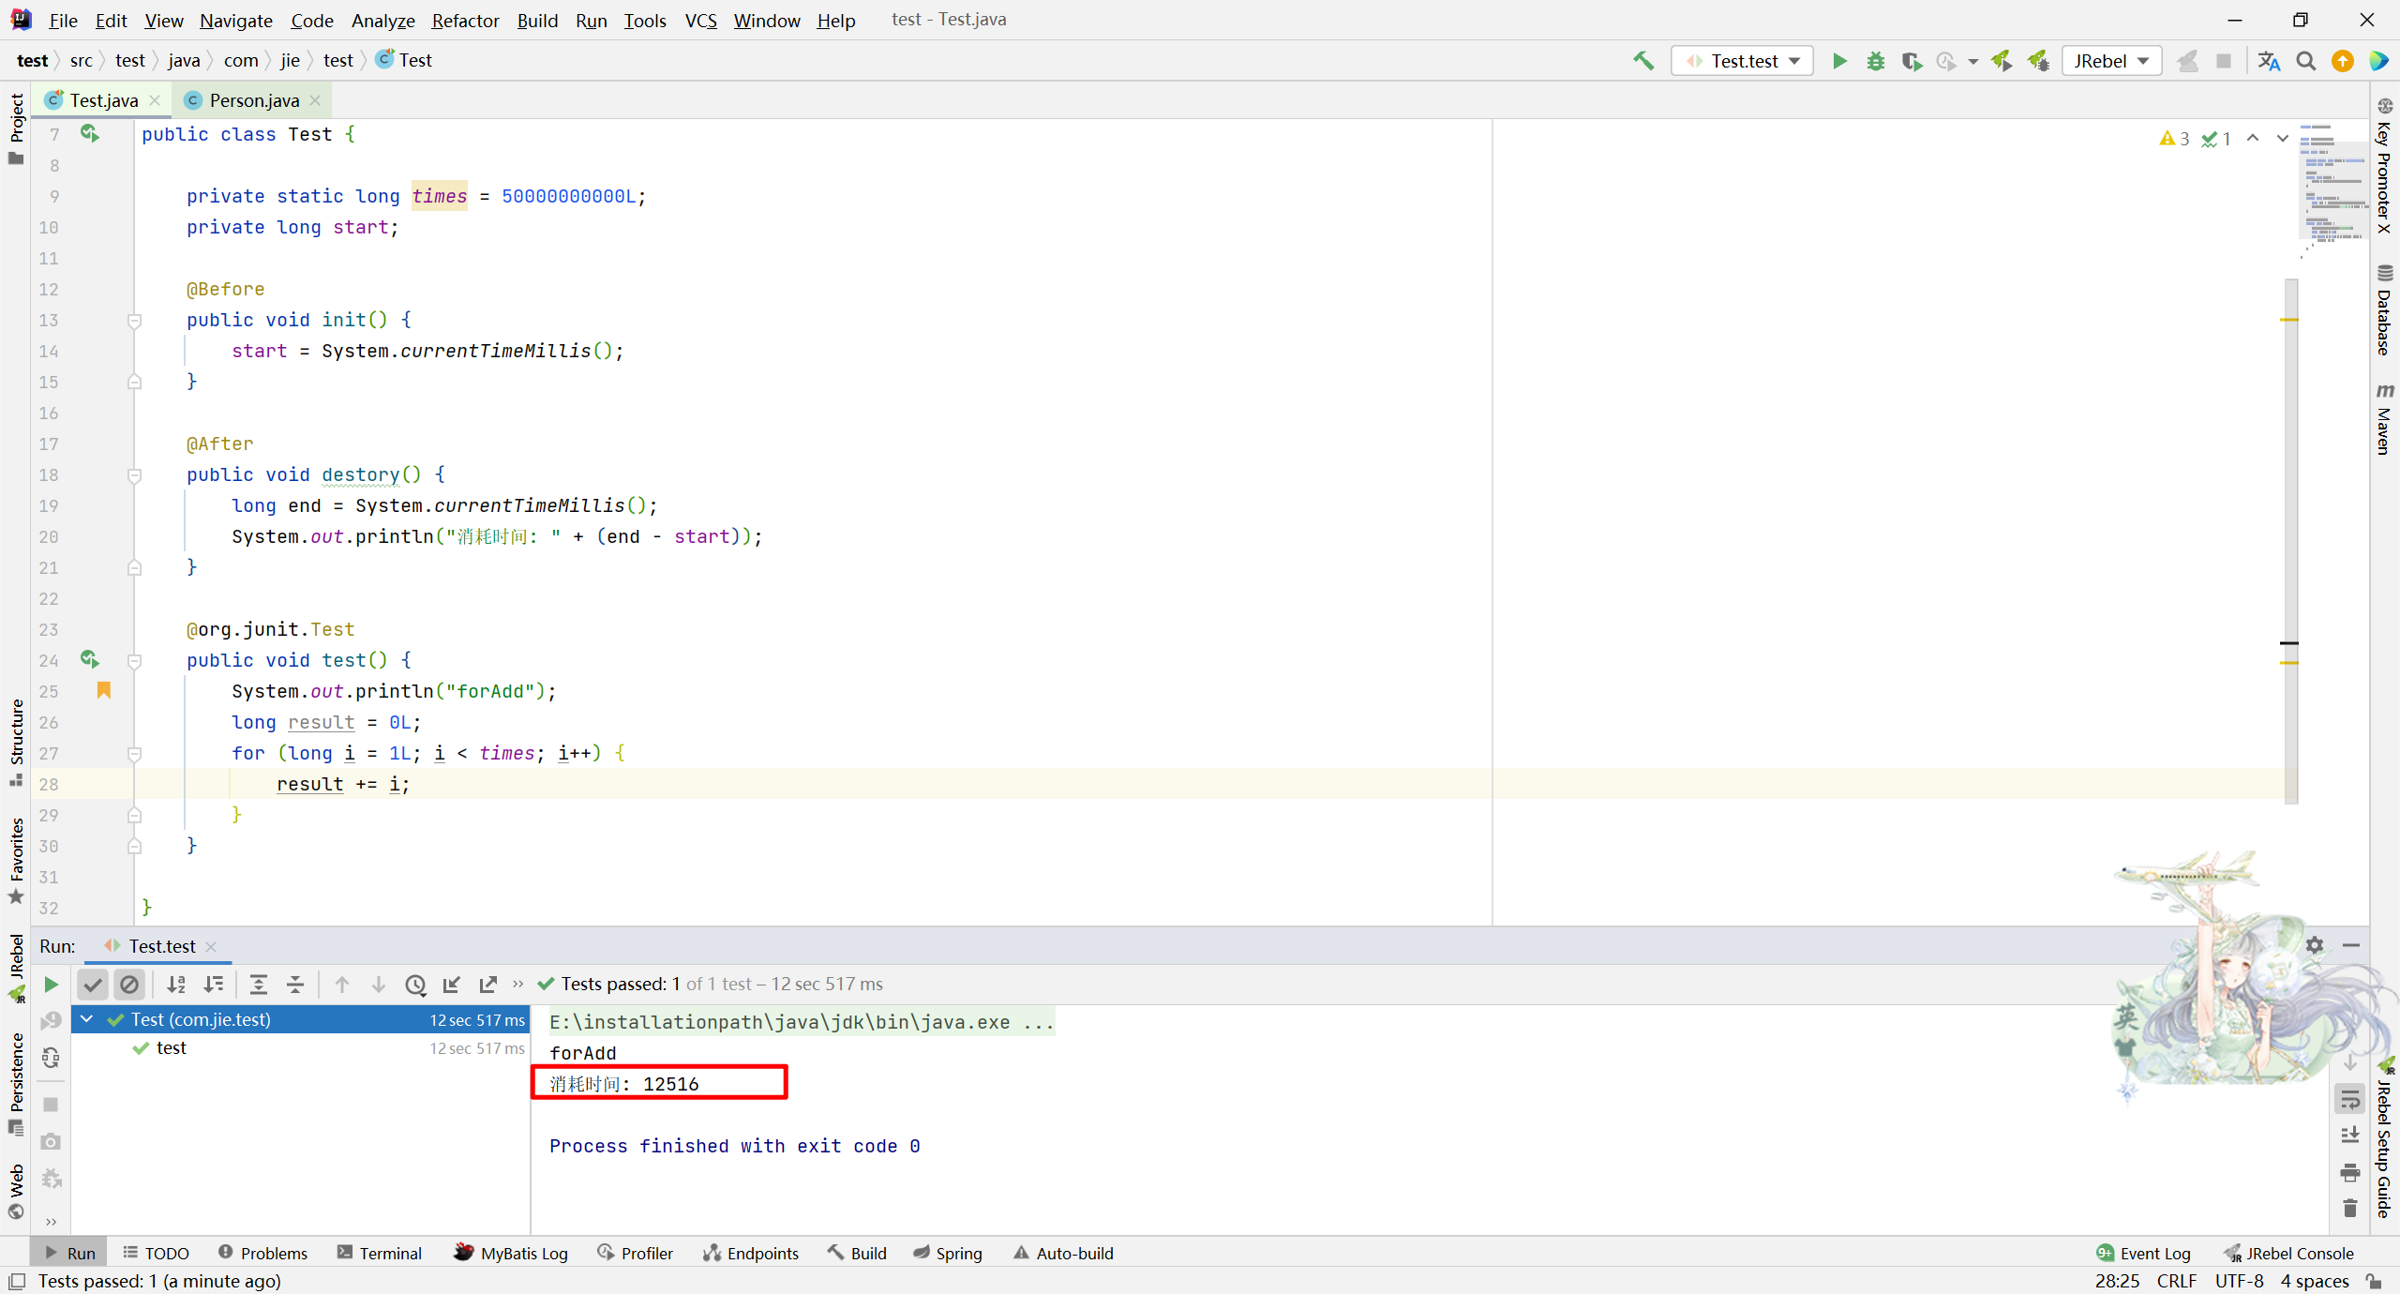This screenshot has width=2400, height=1294.
Task: Collapse all nodes in test results
Action: 294,985
